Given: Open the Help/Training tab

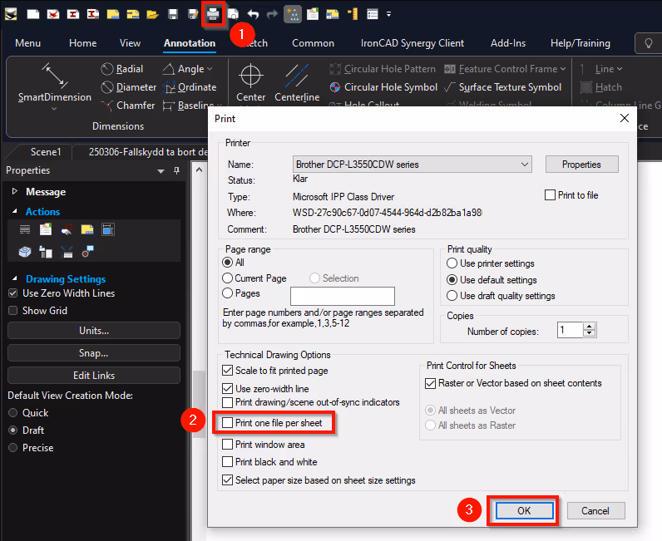Looking at the screenshot, I should 580,43.
